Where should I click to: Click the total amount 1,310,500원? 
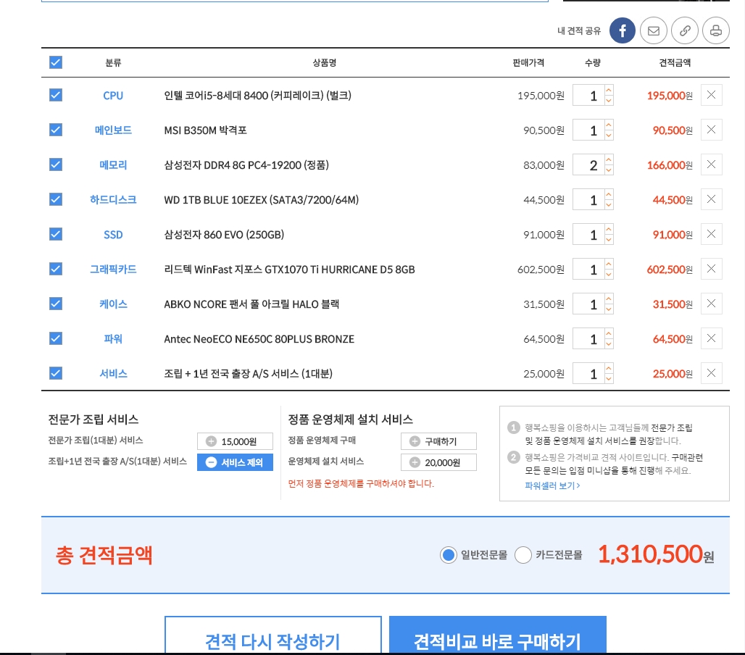coord(656,554)
